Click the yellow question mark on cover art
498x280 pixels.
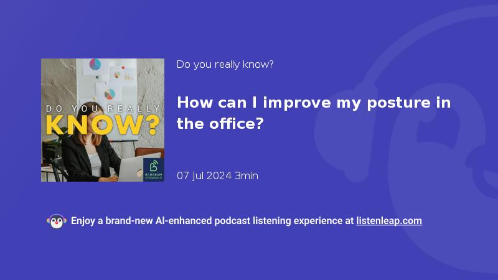coord(154,125)
